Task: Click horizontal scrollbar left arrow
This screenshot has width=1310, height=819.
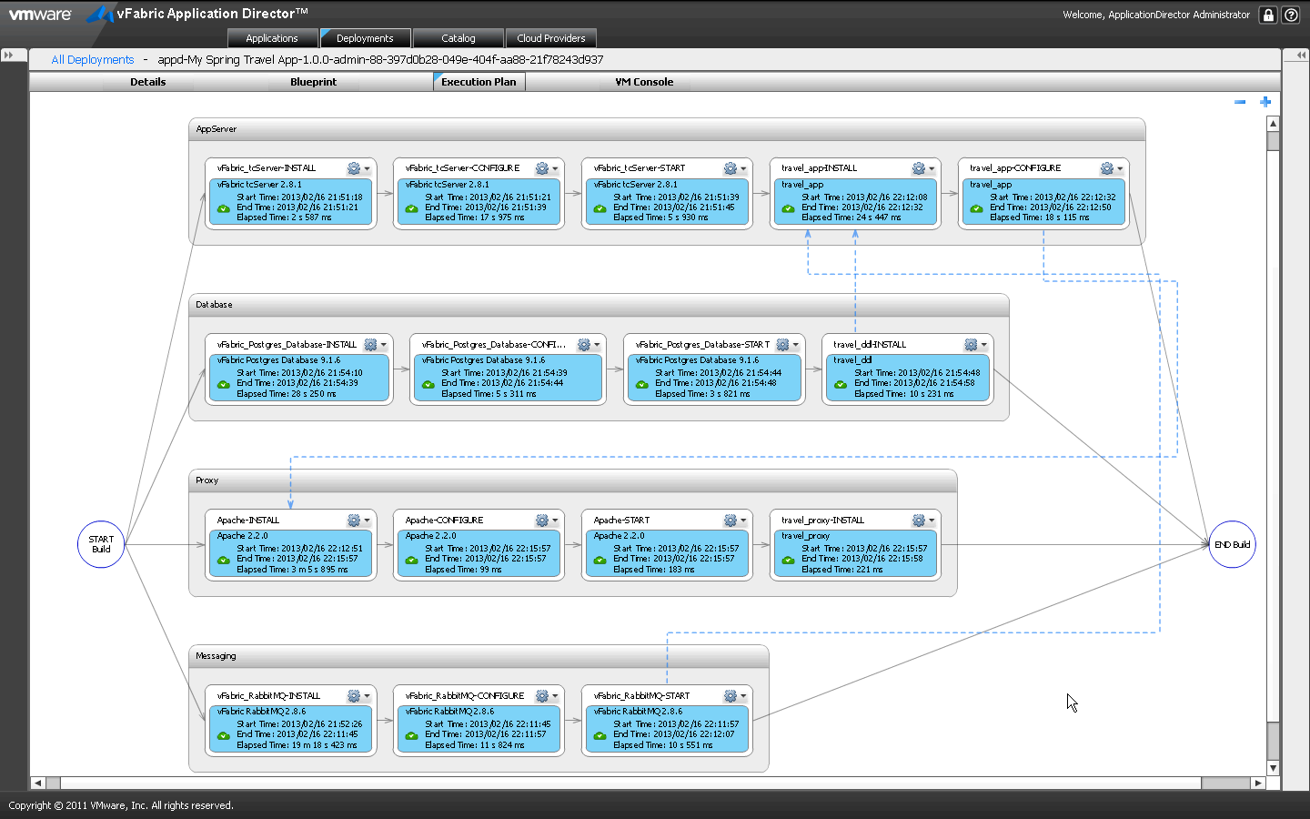Action: click(x=37, y=783)
